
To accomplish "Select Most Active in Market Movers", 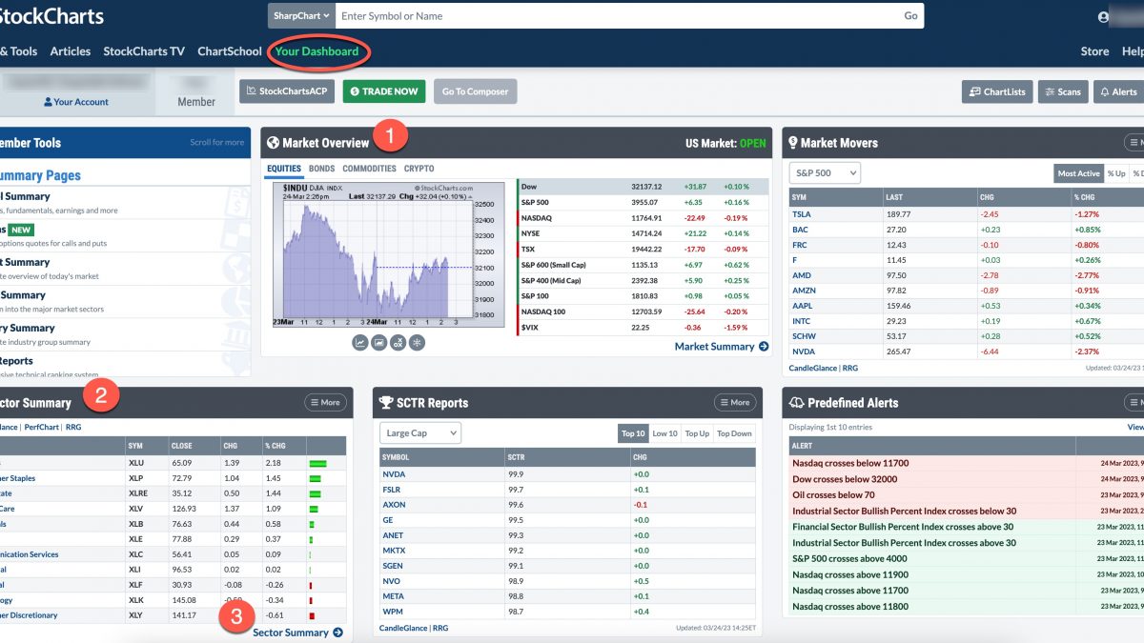I will coord(1078,173).
